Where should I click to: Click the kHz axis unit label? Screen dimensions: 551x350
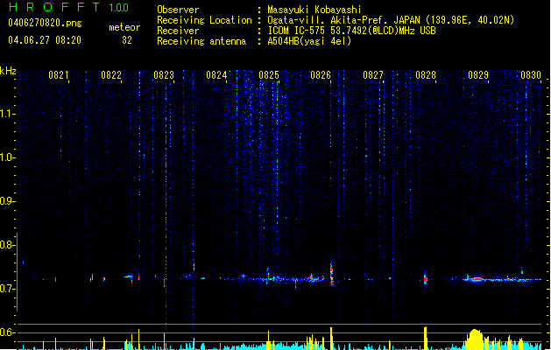pyautogui.click(x=8, y=71)
